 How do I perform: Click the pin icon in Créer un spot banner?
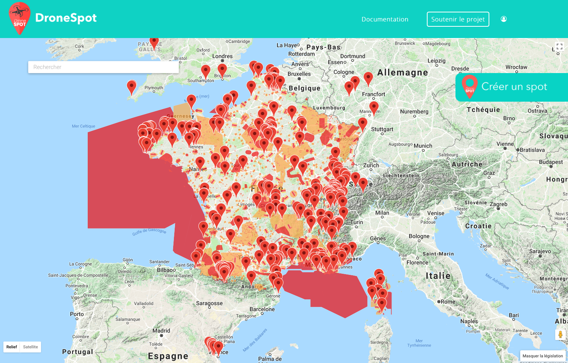(x=470, y=87)
